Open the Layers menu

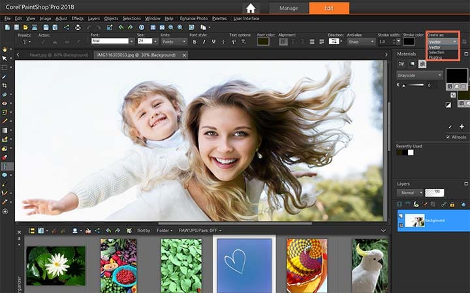pyautogui.click(x=94, y=18)
